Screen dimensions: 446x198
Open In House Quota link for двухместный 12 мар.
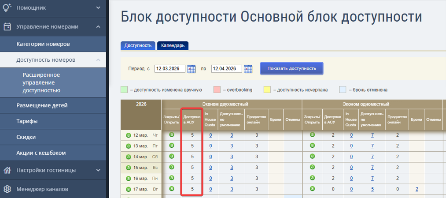[210, 135]
